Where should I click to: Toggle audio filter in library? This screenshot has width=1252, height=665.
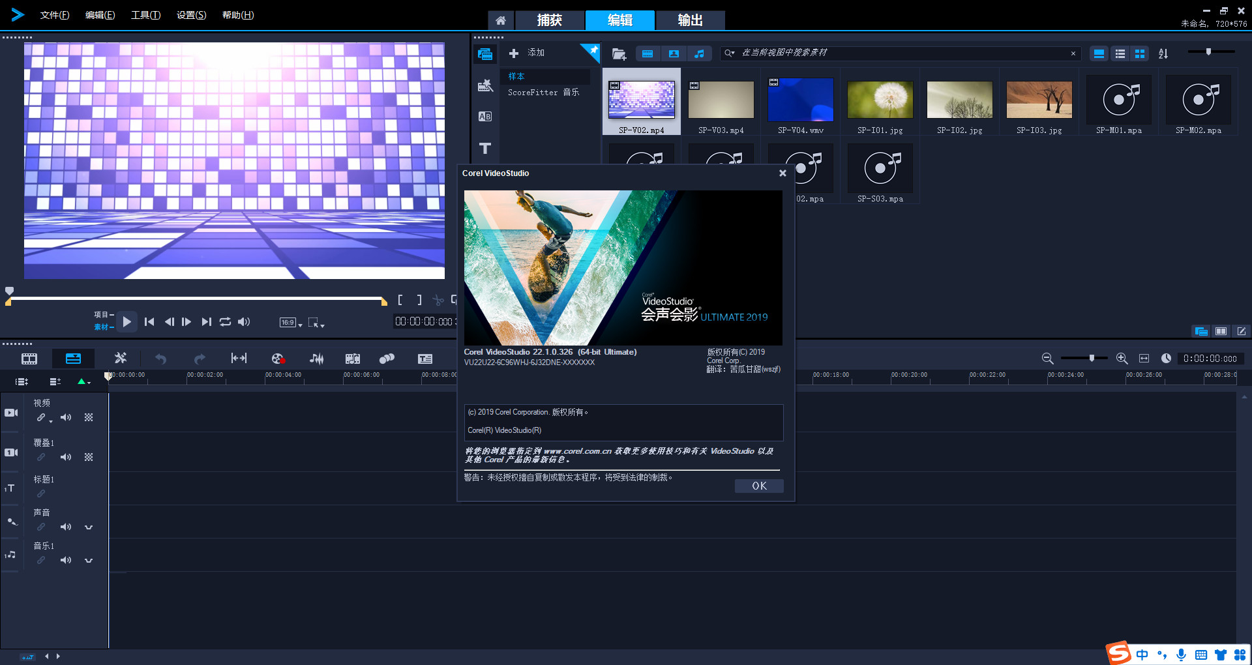pyautogui.click(x=699, y=54)
